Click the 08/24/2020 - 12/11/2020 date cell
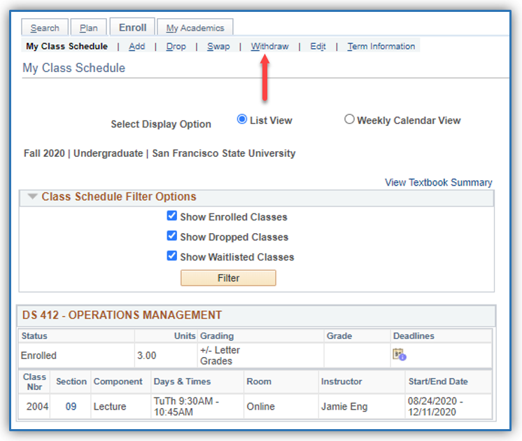The height and width of the screenshot is (441, 522). [x=449, y=407]
